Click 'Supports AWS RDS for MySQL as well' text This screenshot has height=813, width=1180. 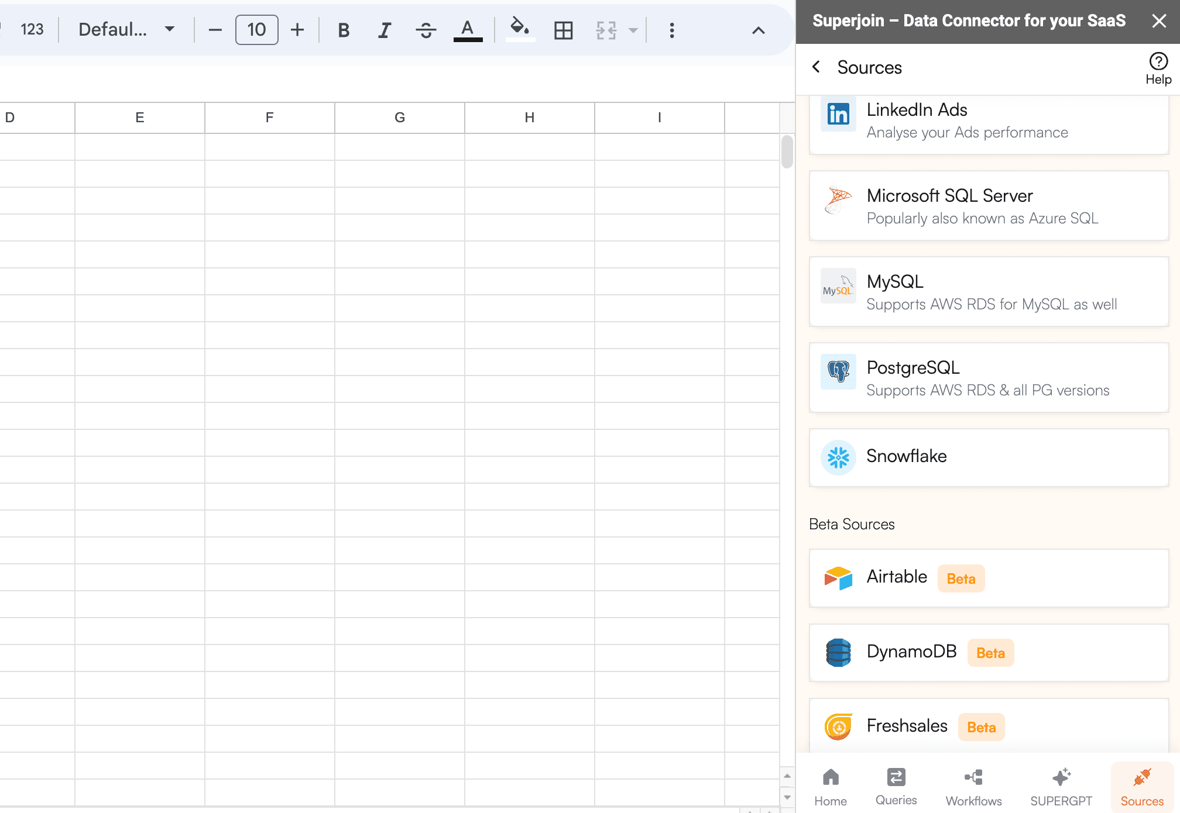pyautogui.click(x=992, y=304)
